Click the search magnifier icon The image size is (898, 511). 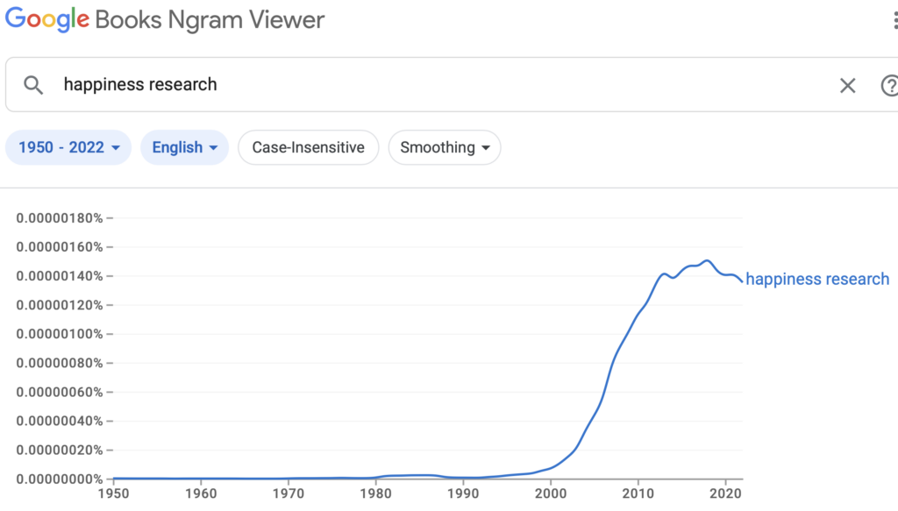tap(33, 85)
